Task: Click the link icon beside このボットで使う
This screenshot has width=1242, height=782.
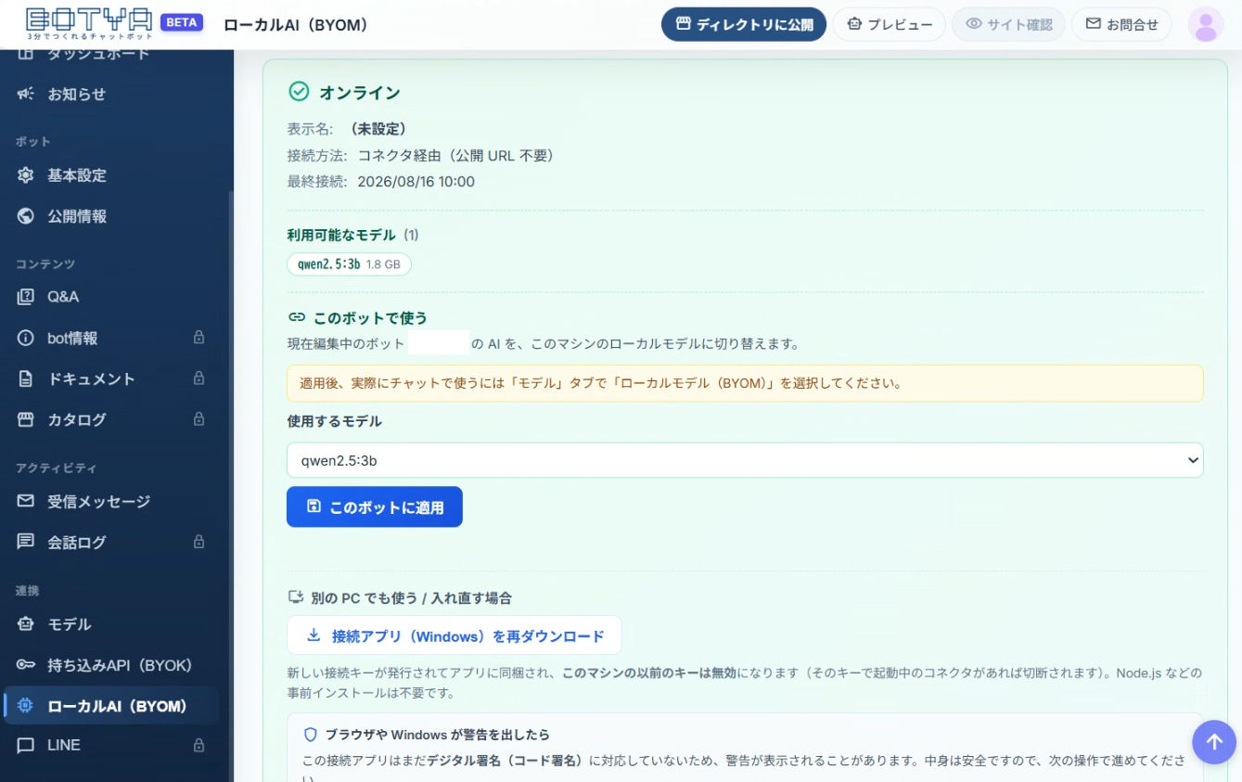Action: click(297, 317)
